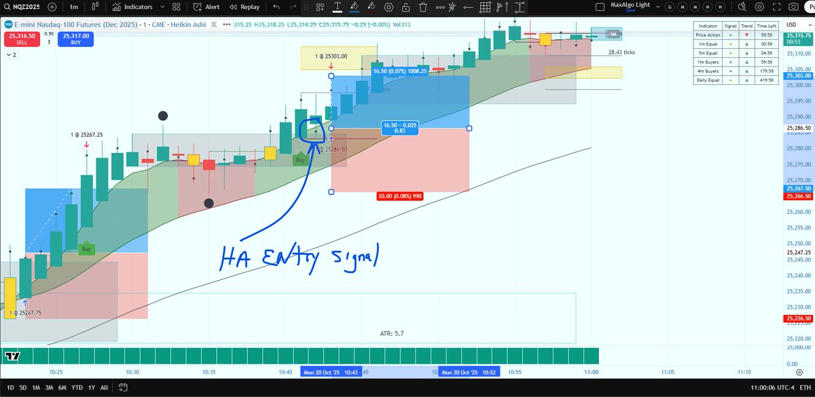Select the 5D date range

(24, 387)
